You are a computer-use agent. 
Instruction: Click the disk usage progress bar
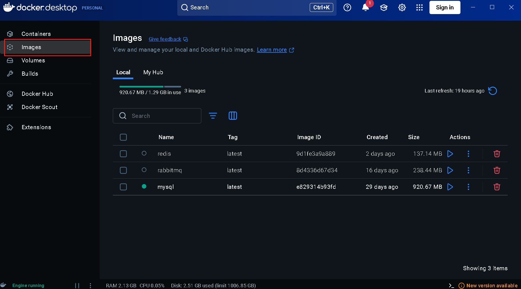coord(150,87)
